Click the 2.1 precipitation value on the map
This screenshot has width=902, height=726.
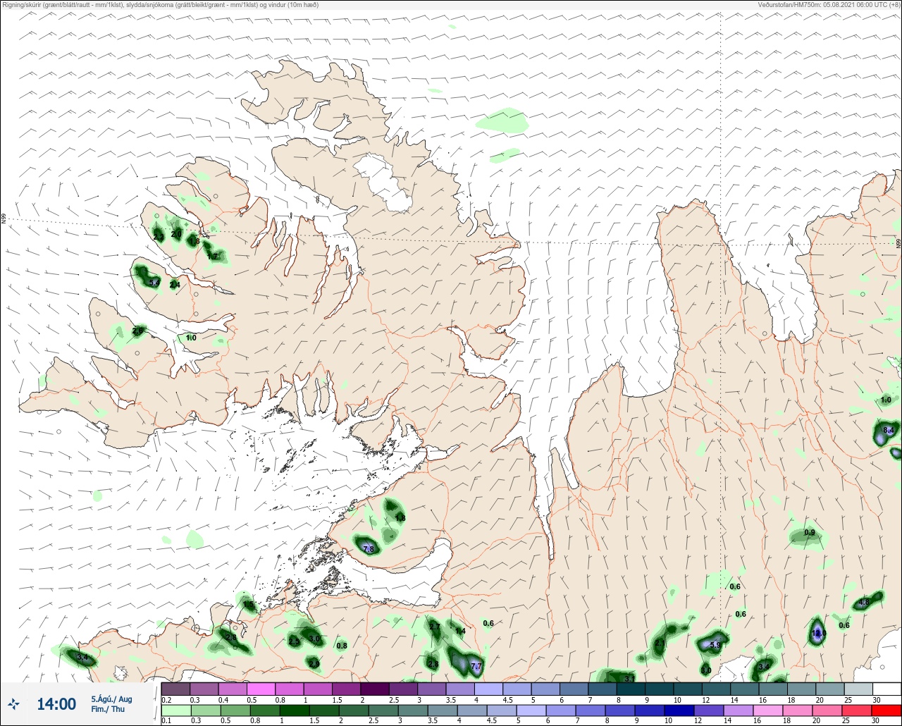660,643
